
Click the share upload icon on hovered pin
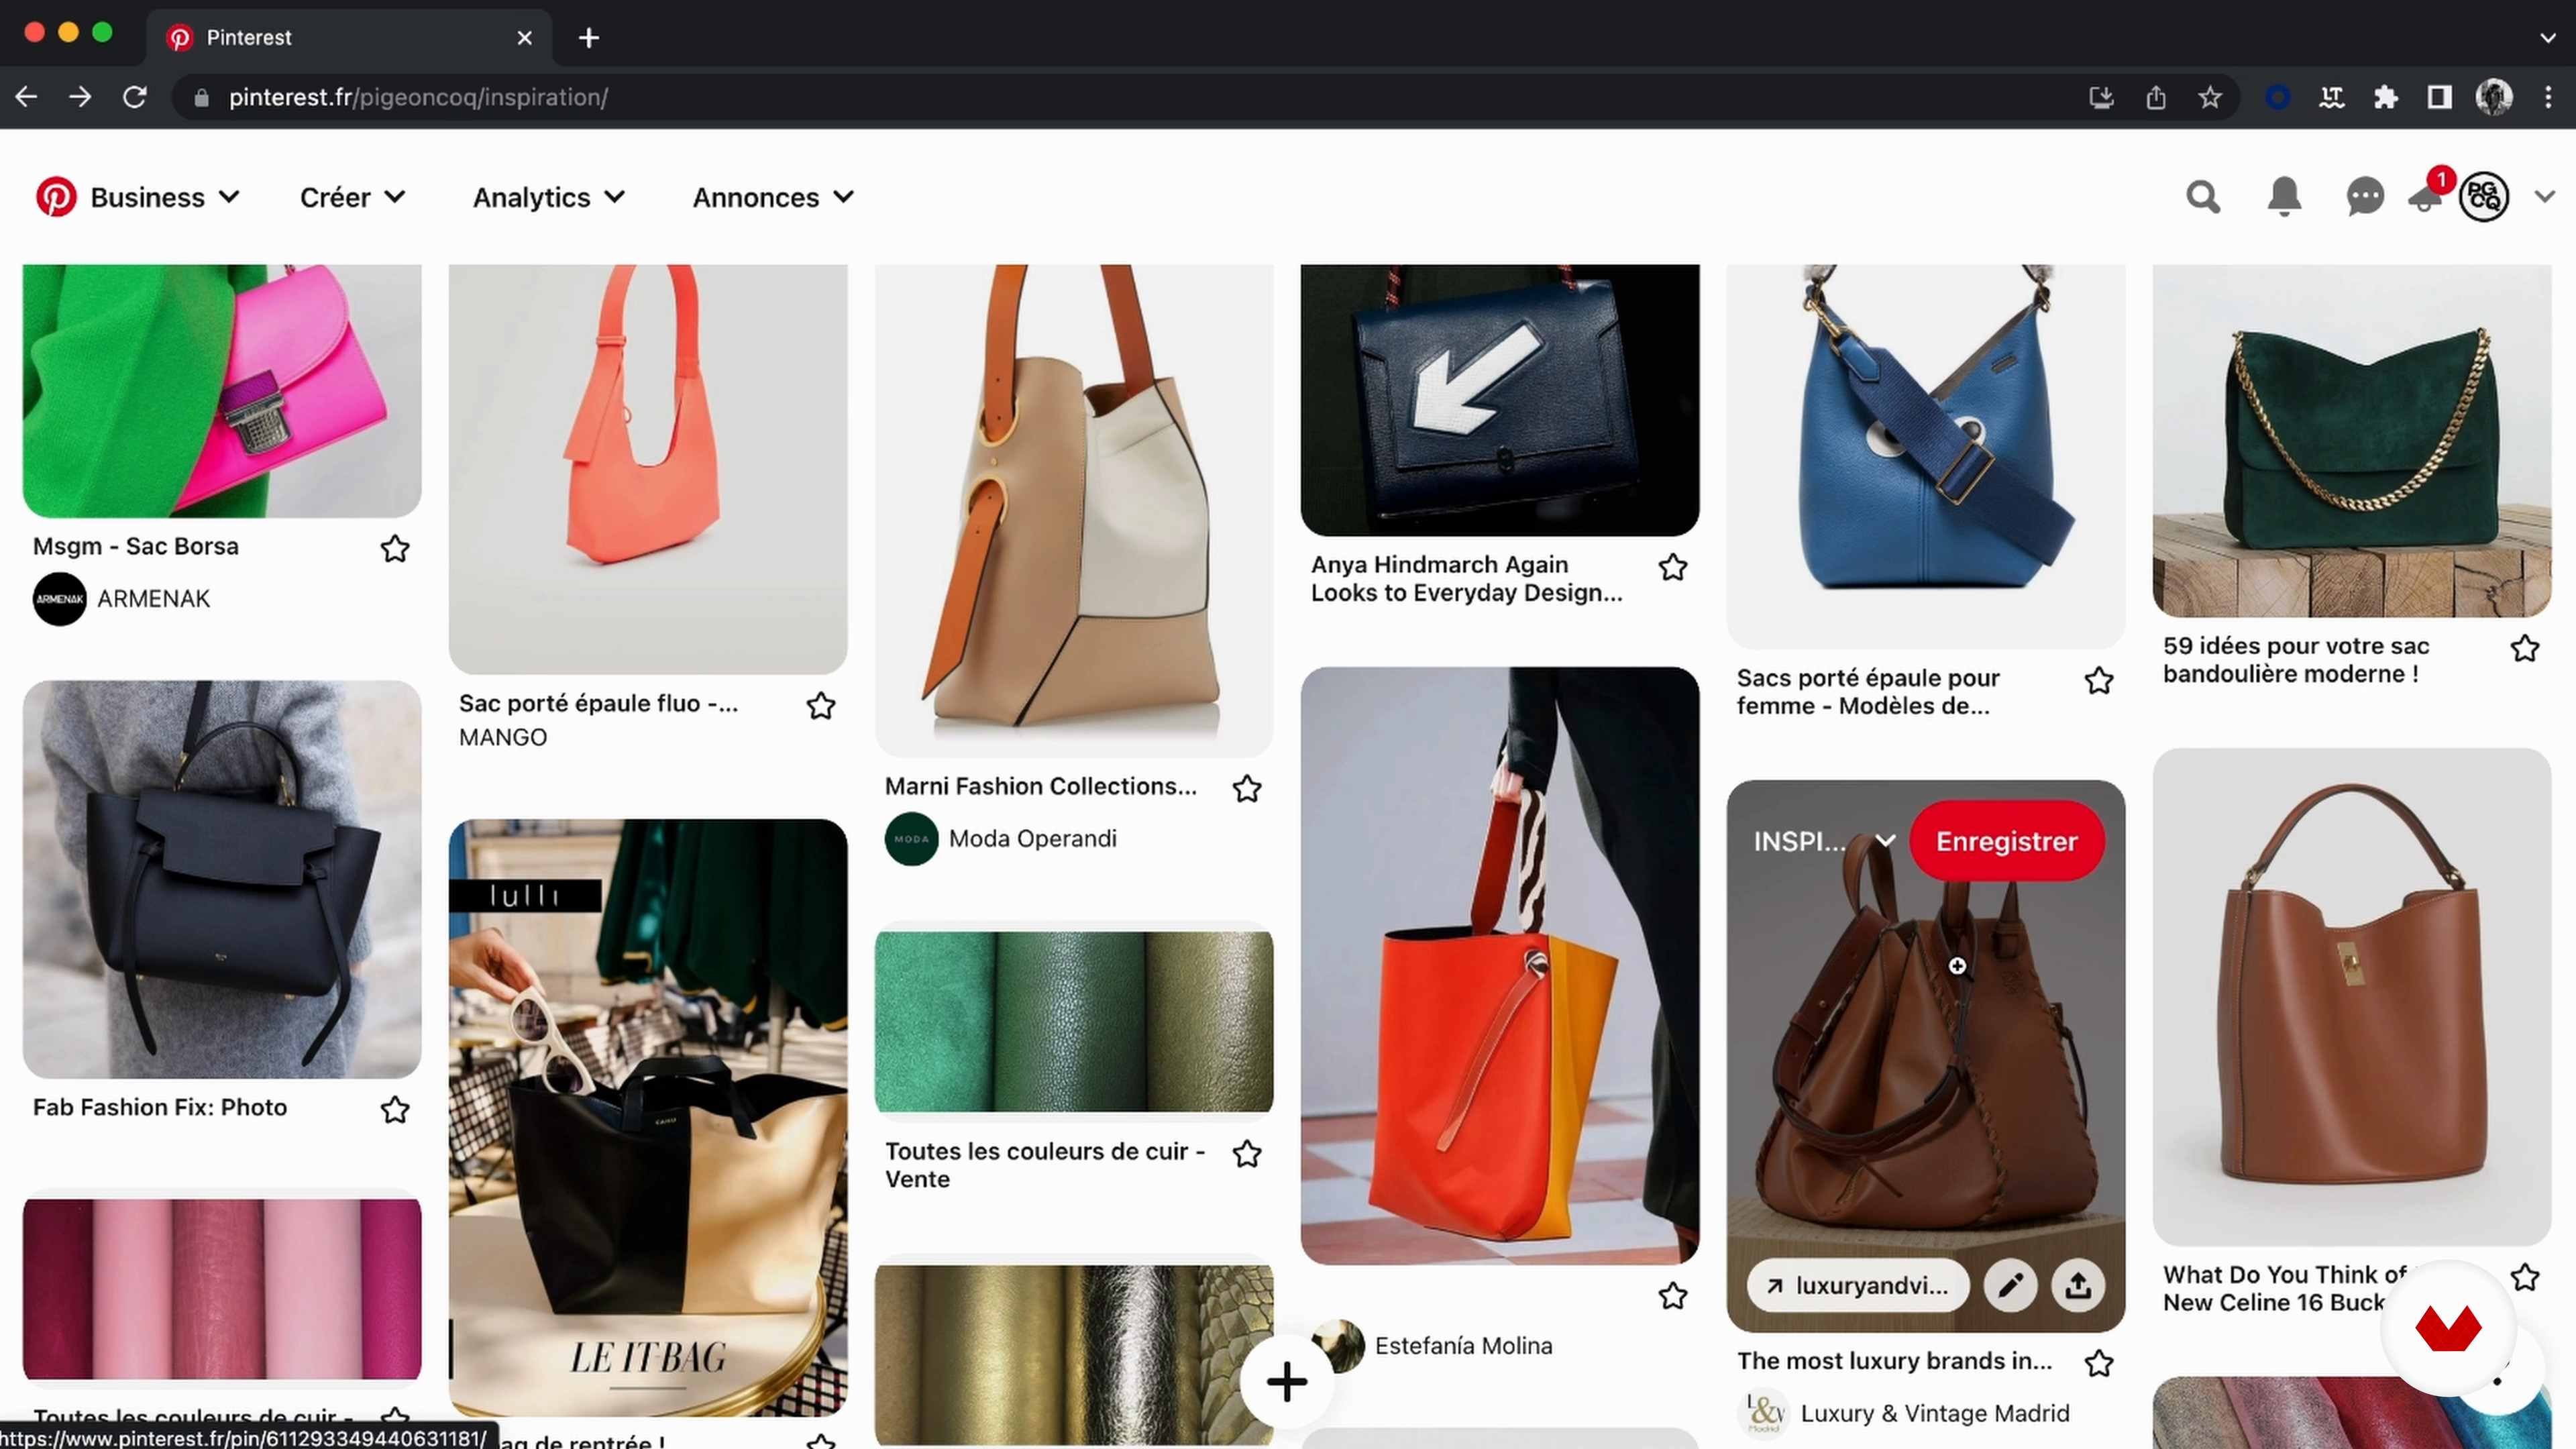click(x=2078, y=1285)
